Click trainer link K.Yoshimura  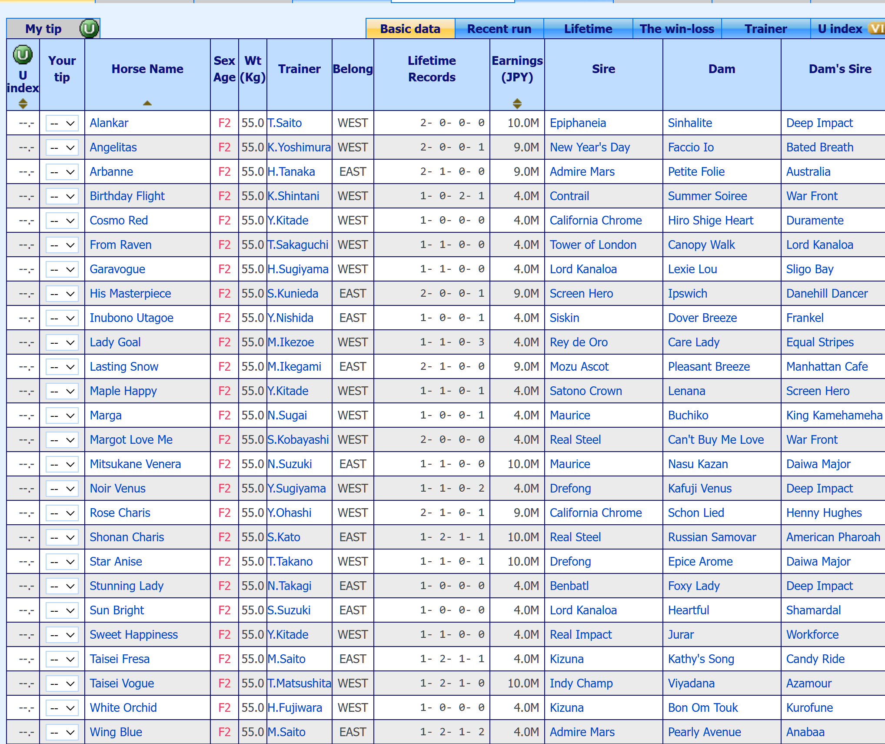click(299, 147)
